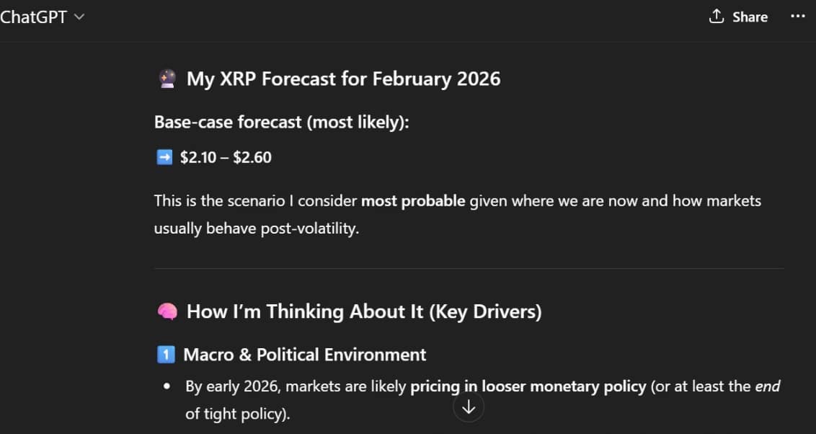This screenshot has height=434, width=816.
Task: Click the bold "pricing in looser monetary policy" phrase
Action: click(528, 386)
